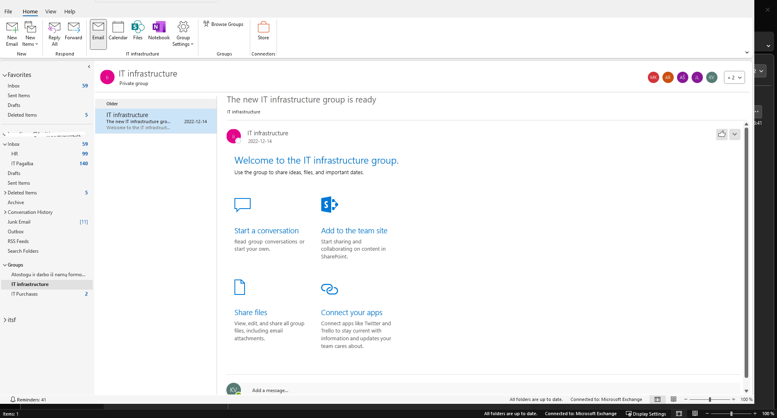
Task: Click the Reply All icon
Action: tap(54, 34)
